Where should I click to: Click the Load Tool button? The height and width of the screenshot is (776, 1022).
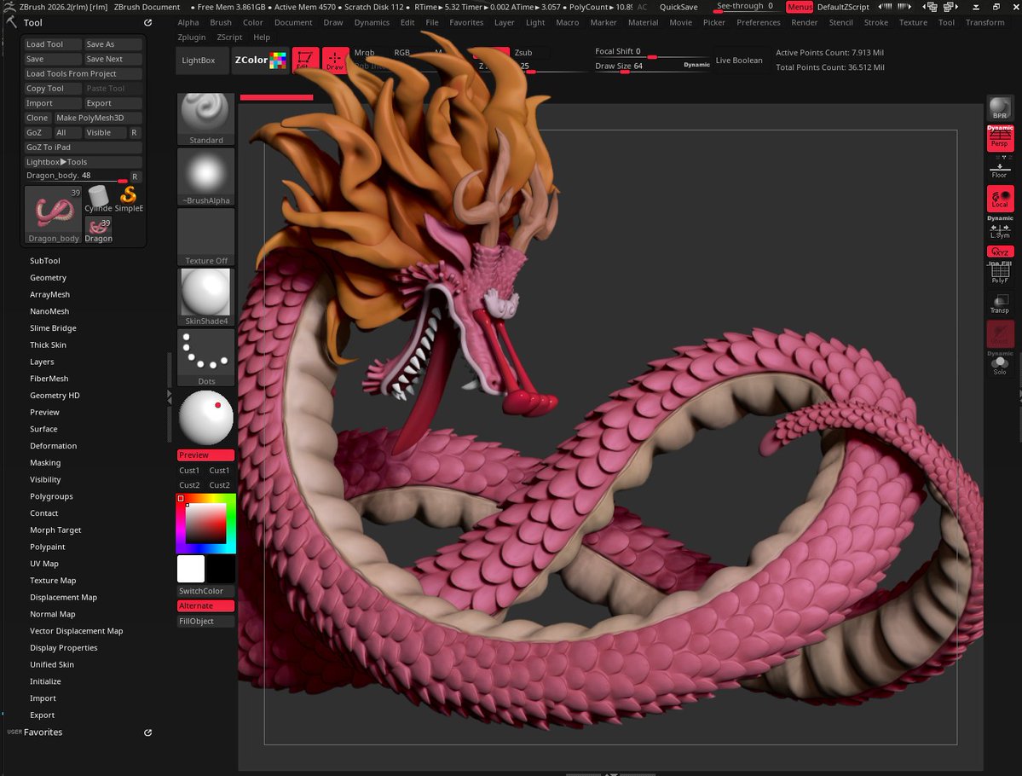(x=53, y=44)
